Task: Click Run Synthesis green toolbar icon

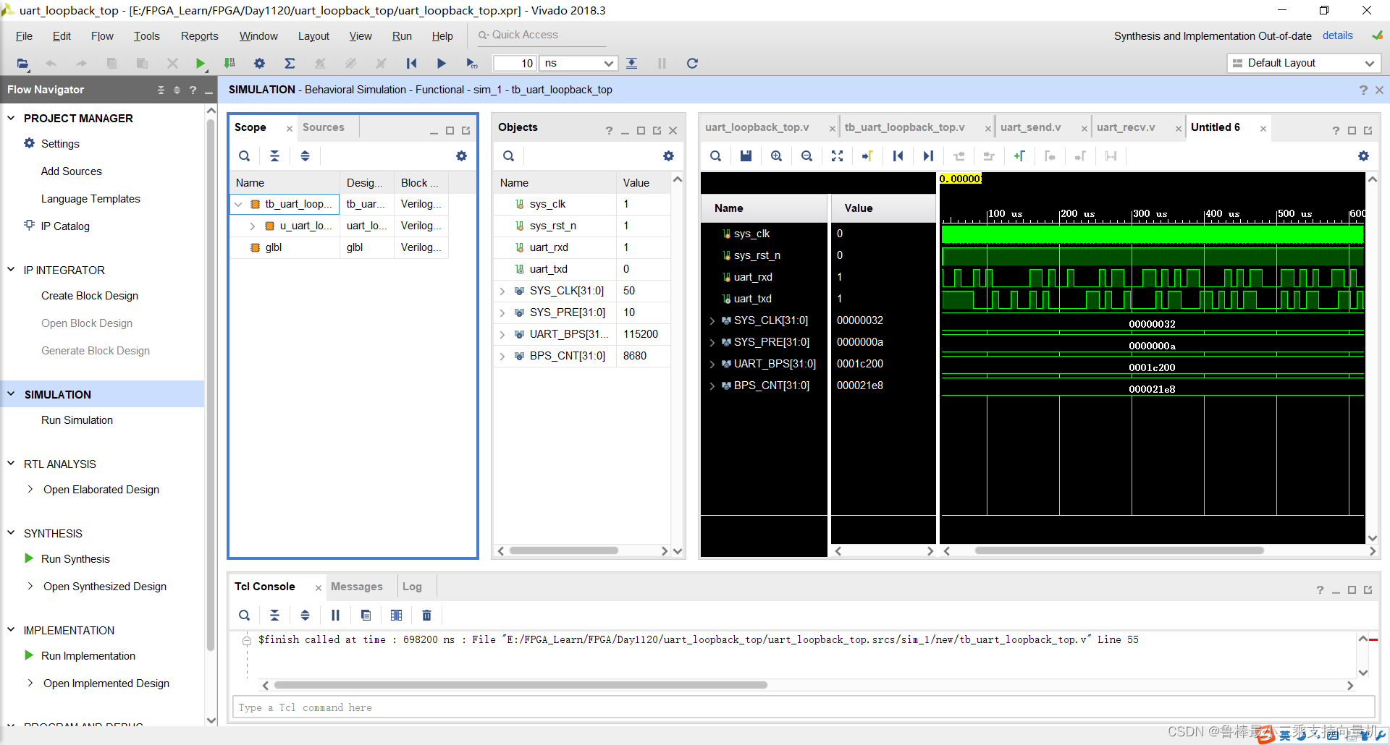Action: coord(201,64)
